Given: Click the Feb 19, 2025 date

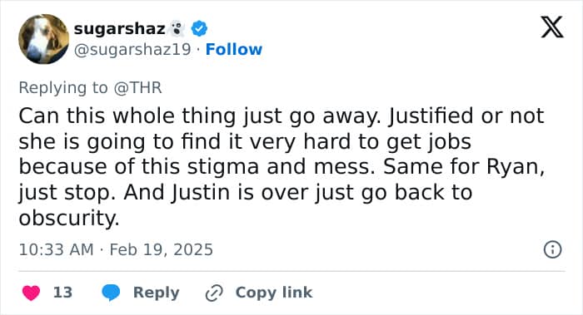Looking at the screenshot, I should coord(161,249).
